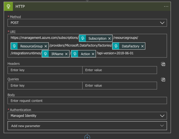This screenshot has width=179, height=139.
Task: Click the /resourcegroups/ URI text
Action: coord(126,38)
